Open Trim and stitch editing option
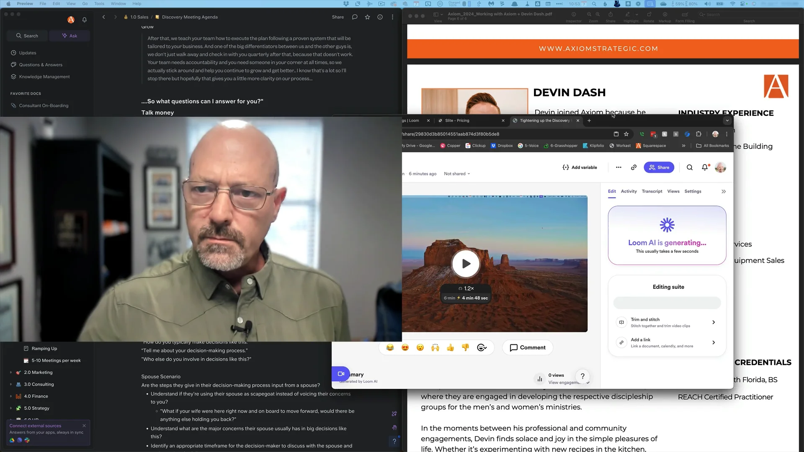 (x=667, y=322)
